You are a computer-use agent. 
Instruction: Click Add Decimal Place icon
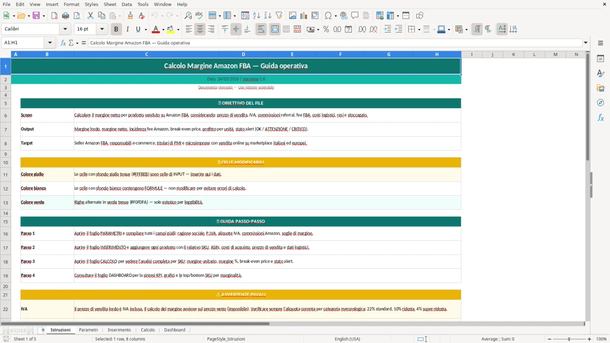pos(362,29)
